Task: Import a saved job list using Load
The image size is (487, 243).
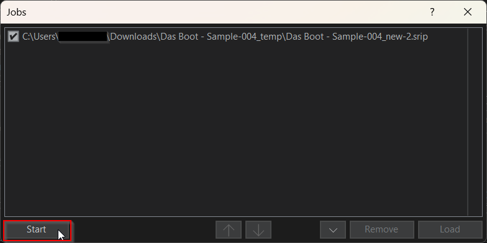Action: [x=450, y=229]
